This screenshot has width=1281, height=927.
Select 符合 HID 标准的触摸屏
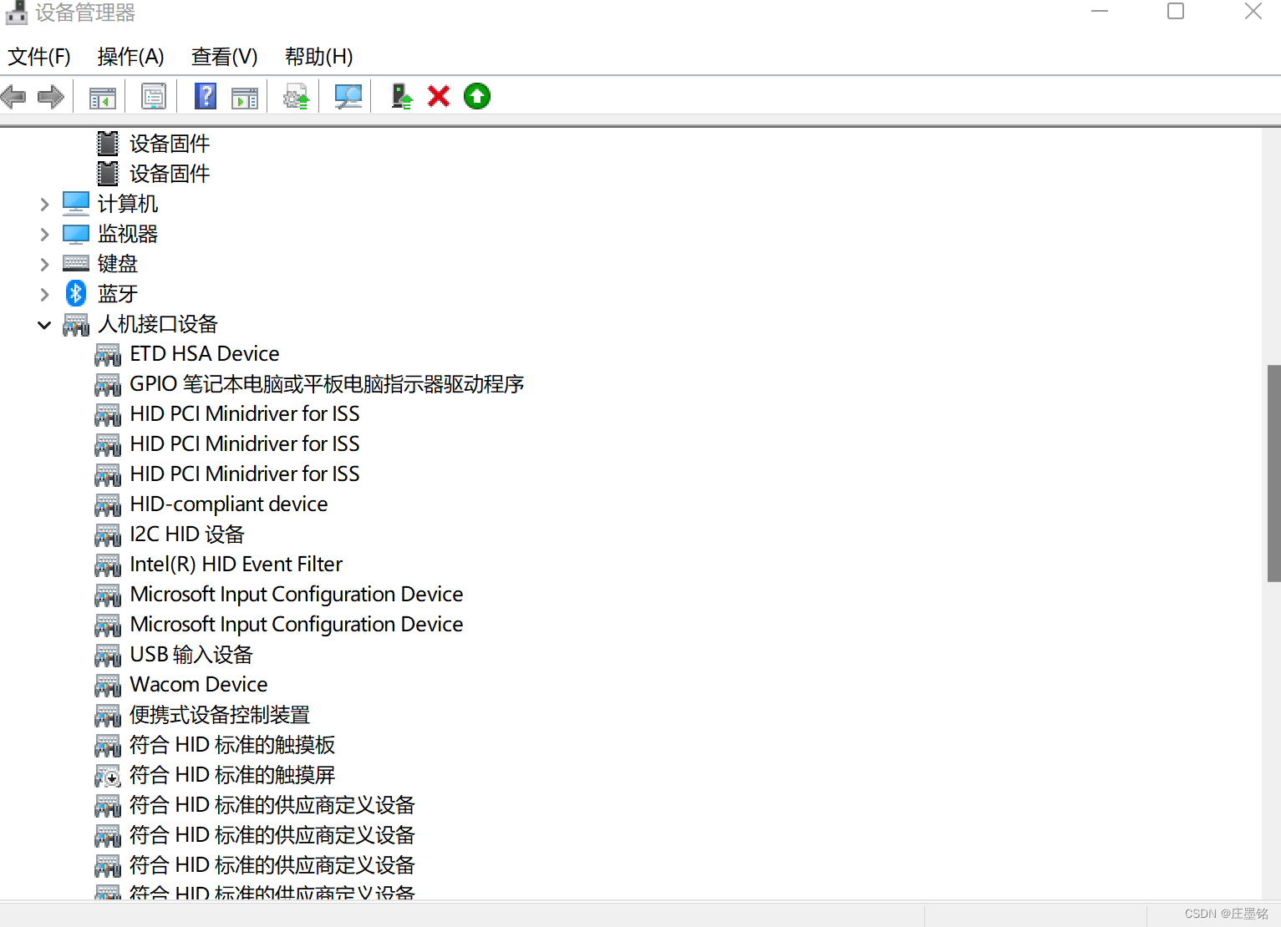[x=232, y=775]
